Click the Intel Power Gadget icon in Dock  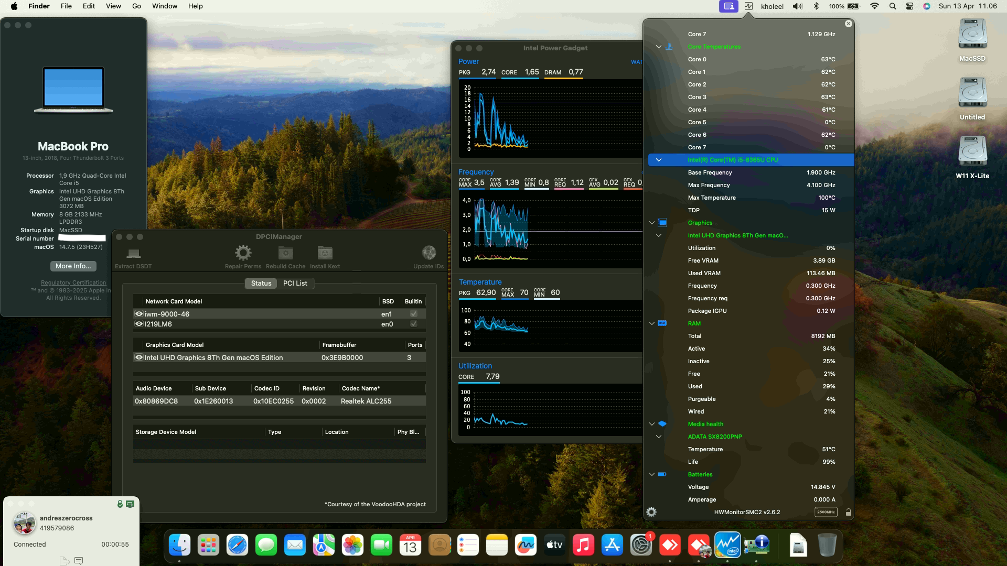(727, 545)
